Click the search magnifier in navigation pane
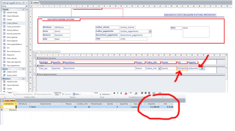The width and height of the screenshot is (235, 131). [27, 6]
